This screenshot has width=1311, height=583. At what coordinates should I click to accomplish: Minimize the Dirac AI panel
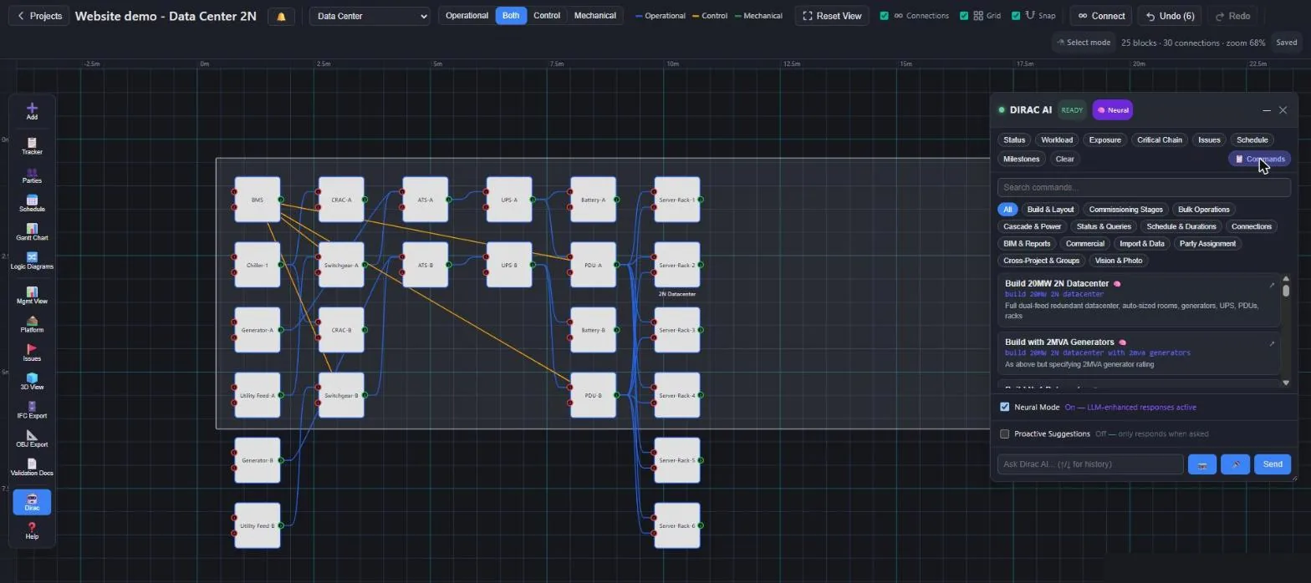click(1267, 110)
